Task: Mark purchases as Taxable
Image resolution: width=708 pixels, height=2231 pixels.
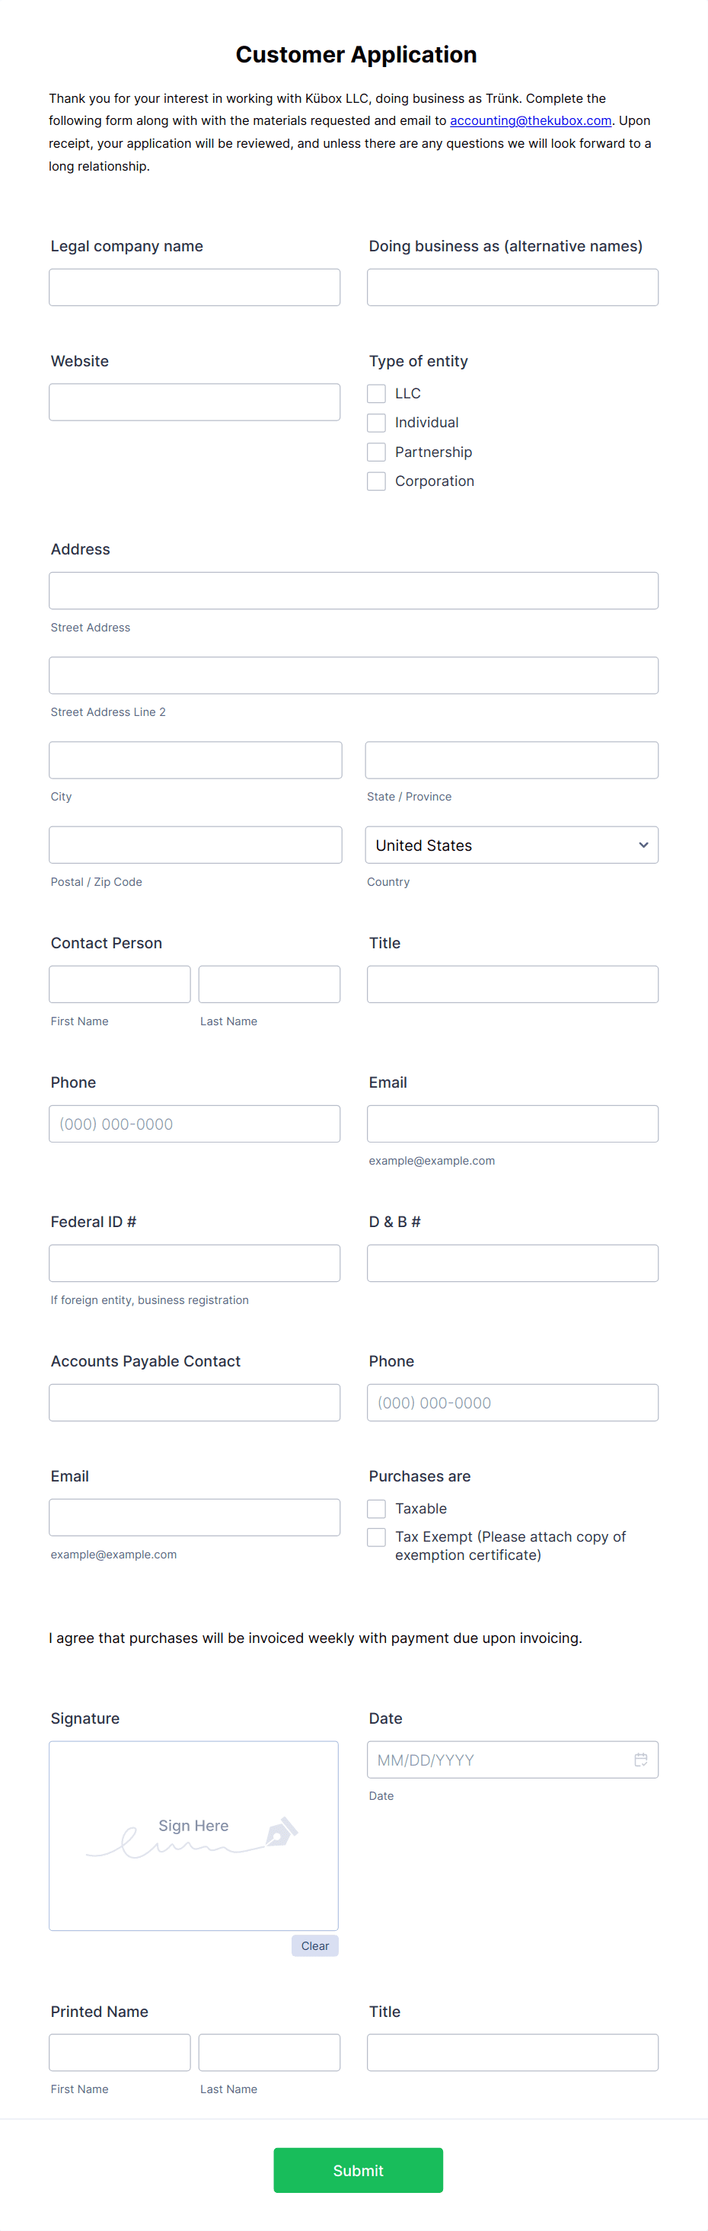Action: (x=377, y=1509)
